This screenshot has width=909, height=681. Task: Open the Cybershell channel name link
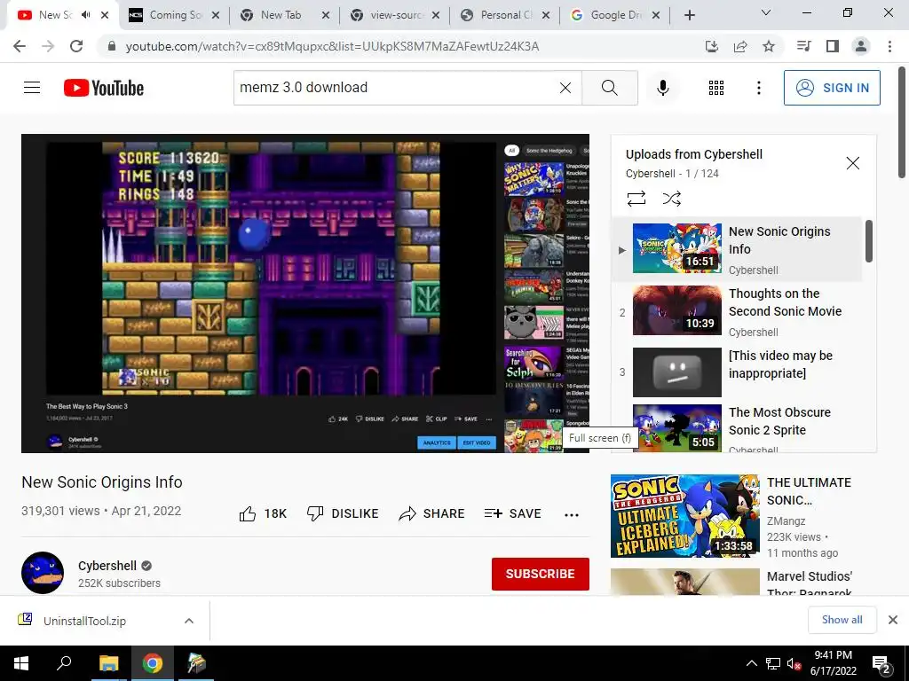tap(107, 566)
